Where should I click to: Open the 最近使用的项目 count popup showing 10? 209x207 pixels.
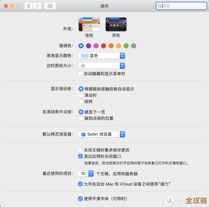point(86,174)
